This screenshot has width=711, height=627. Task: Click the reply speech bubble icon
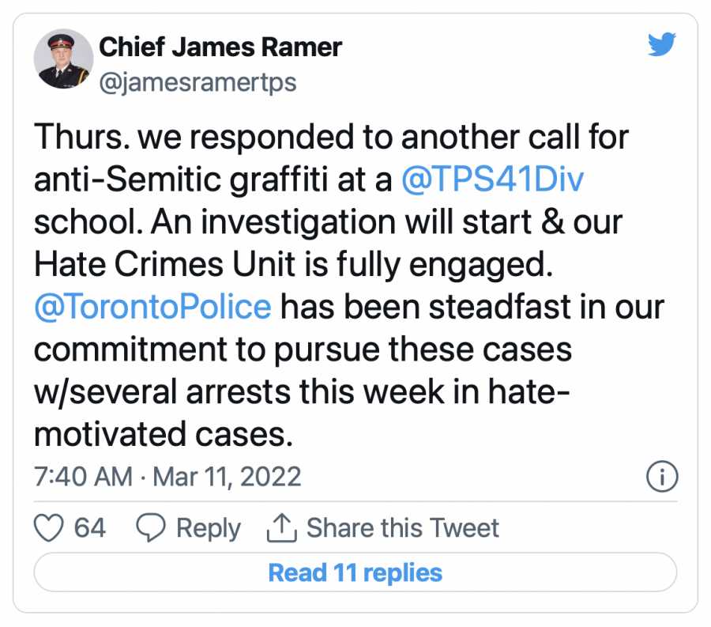[150, 528]
